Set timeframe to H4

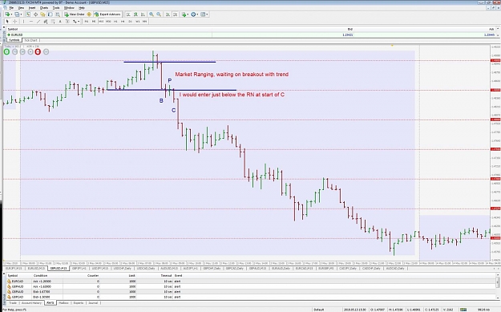pyautogui.click(x=123, y=22)
